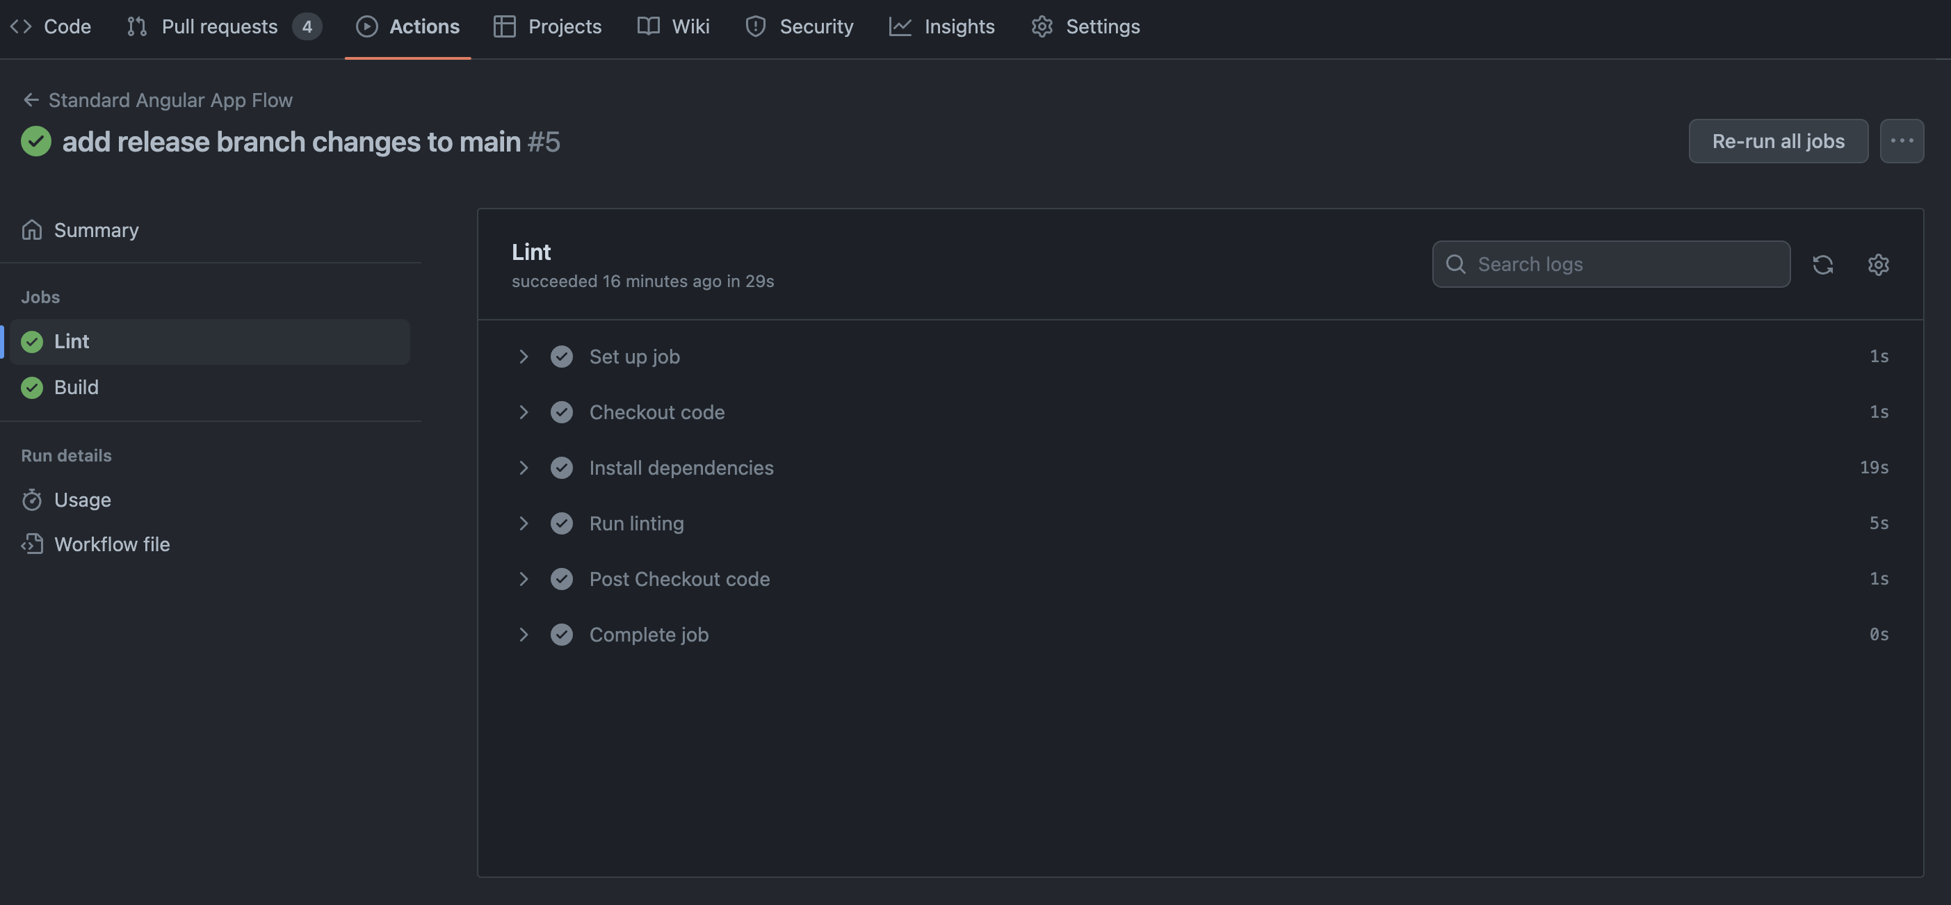Toggle the Build job in sidebar
1951x905 pixels.
[76, 386]
